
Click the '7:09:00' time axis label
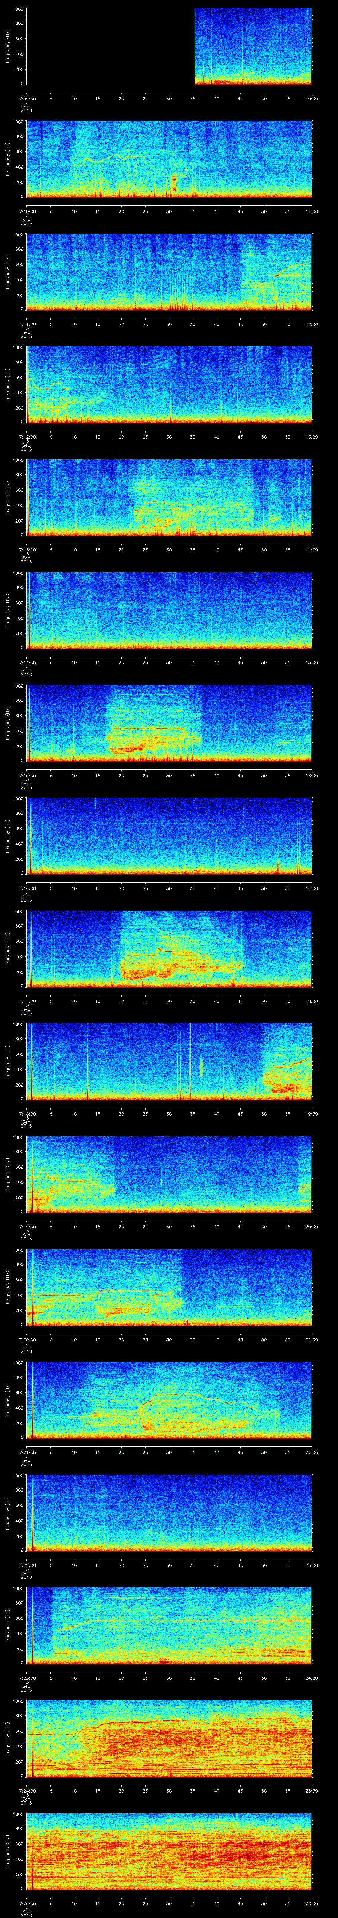click(x=27, y=98)
